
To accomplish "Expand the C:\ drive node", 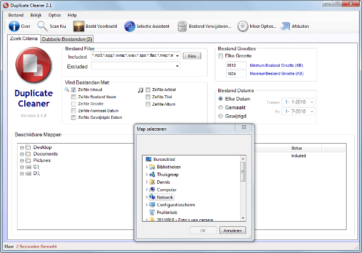I will (22, 167).
